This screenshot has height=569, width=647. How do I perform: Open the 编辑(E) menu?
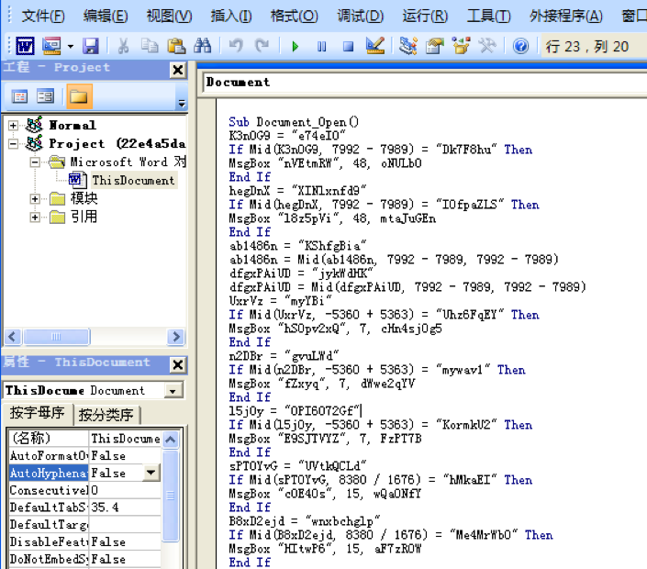click(x=106, y=17)
